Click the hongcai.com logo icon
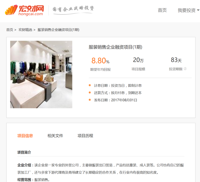Image resolution: width=200 pixels, height=182 pixels. (24, 10)
